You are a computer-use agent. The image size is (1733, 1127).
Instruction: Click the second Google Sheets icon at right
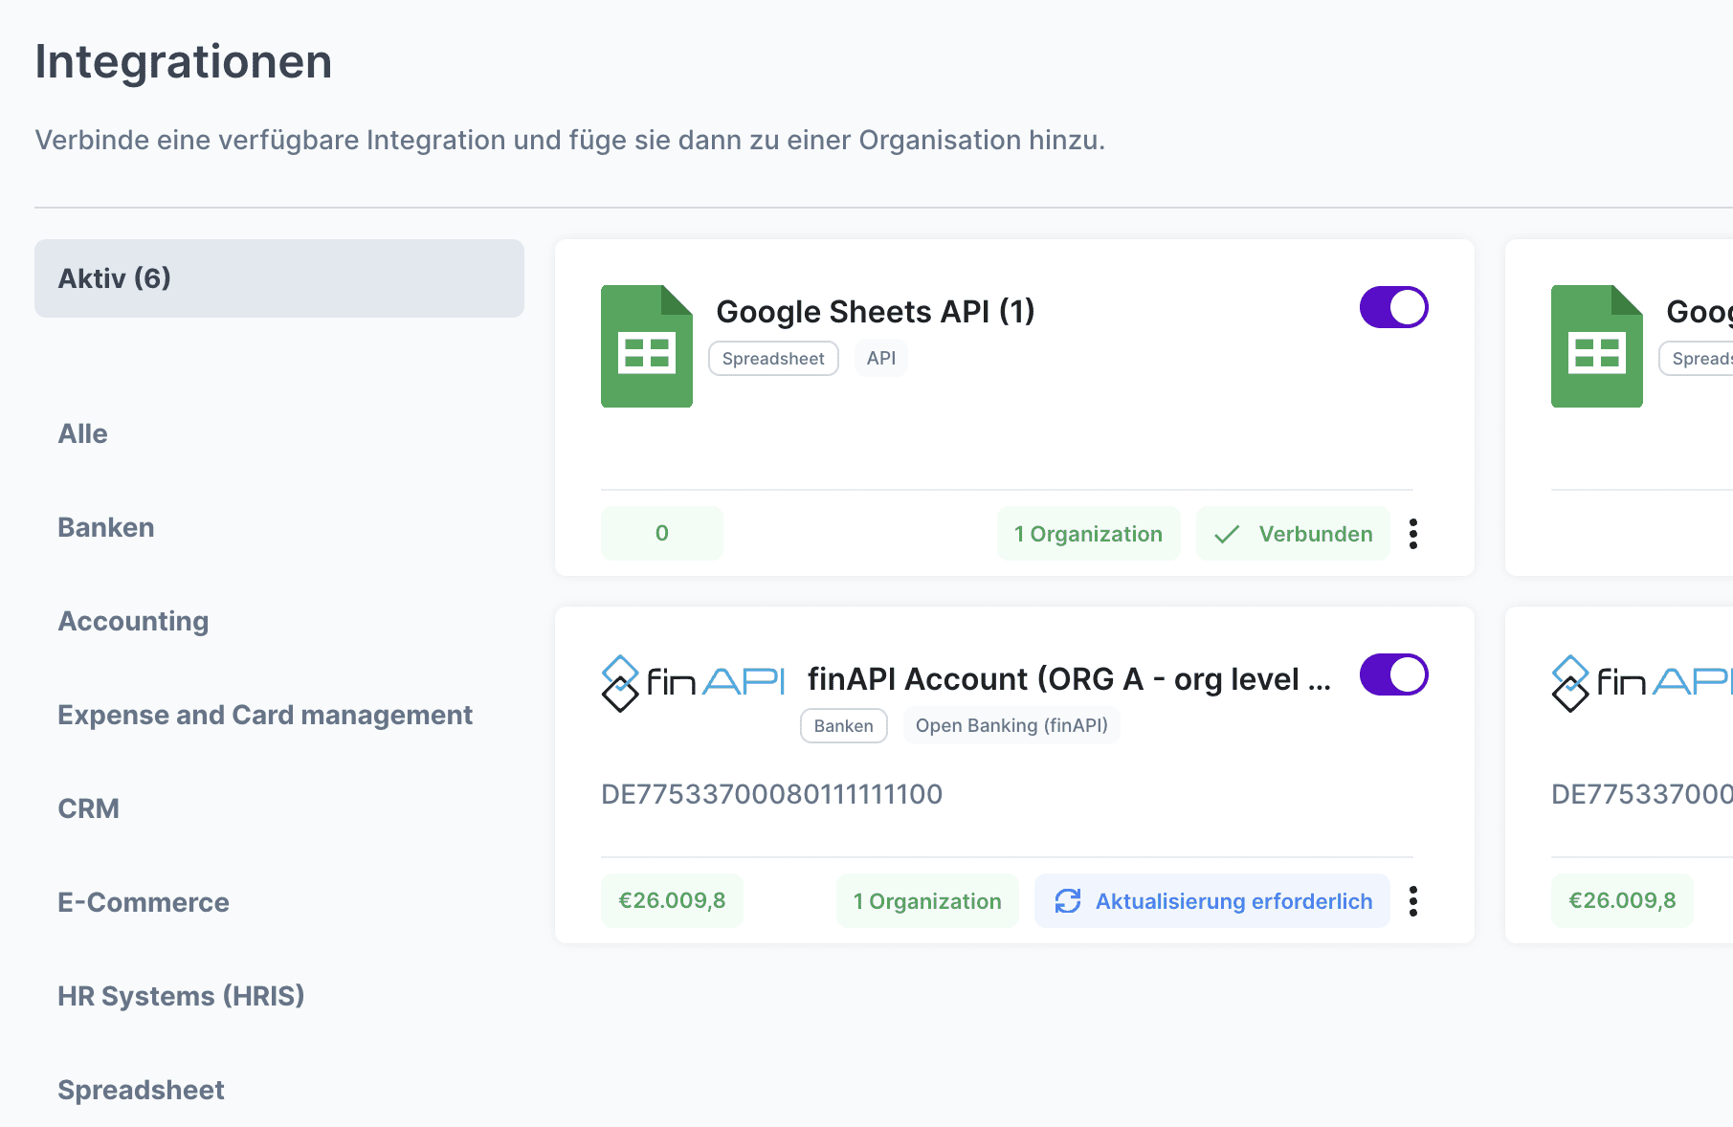[1596, 346]
